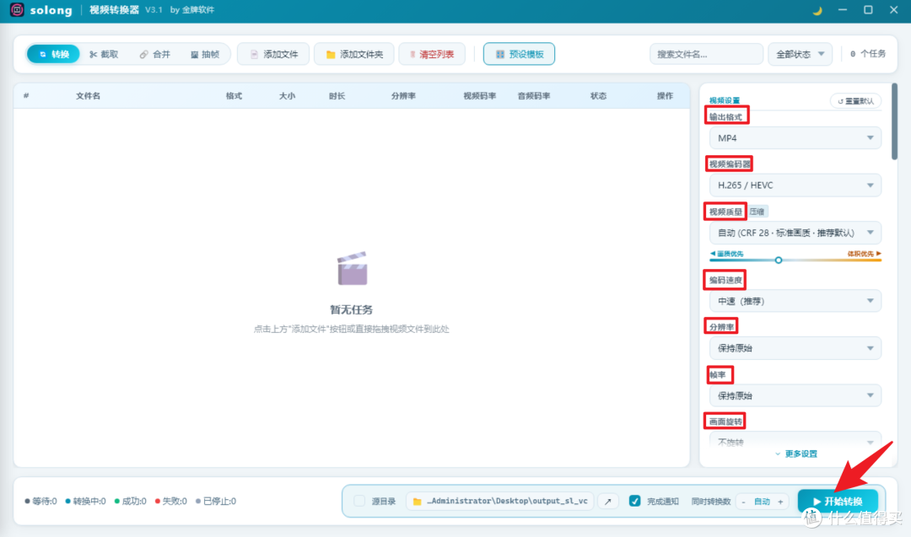Click the 分辨率 column header in table
The height and width of the screenshot is (537, 911).
tap(403, 96)
